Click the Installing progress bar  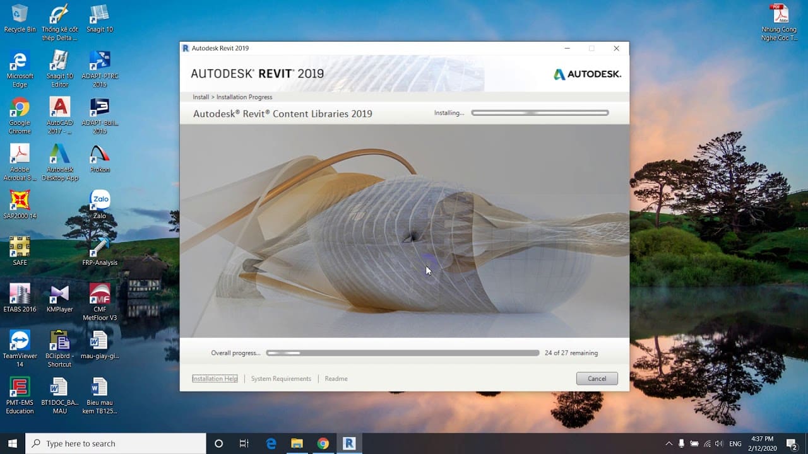click(x=540, y=113)
